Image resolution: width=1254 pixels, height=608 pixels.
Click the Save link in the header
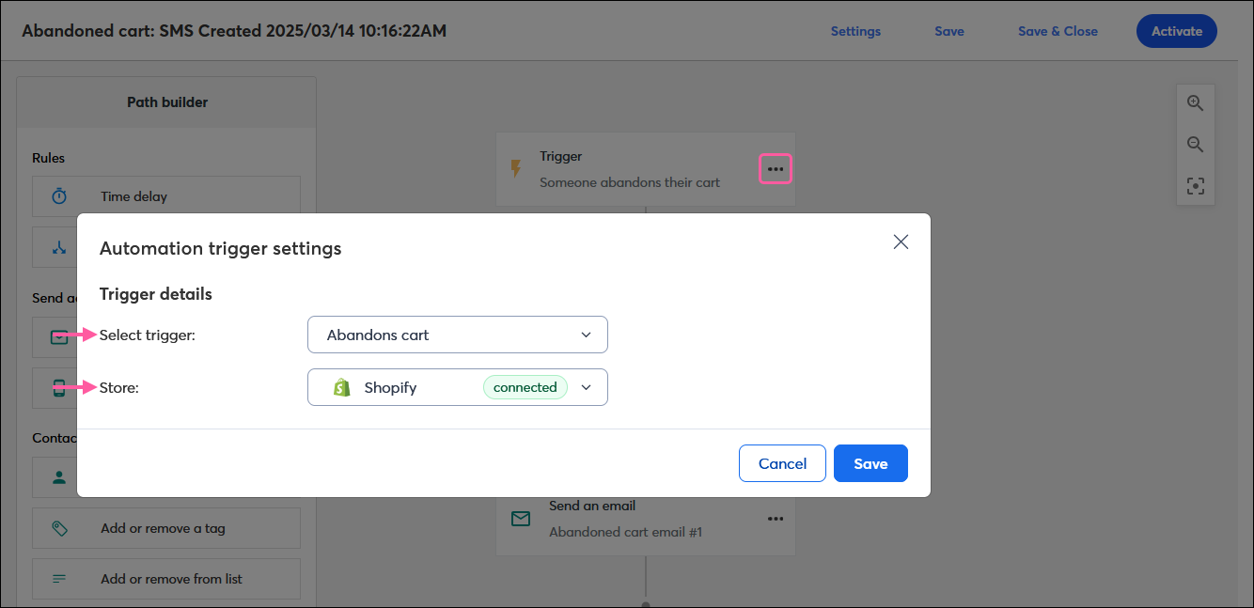949,31
